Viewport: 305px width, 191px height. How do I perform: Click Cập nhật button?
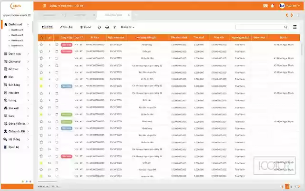coord(66,27)
